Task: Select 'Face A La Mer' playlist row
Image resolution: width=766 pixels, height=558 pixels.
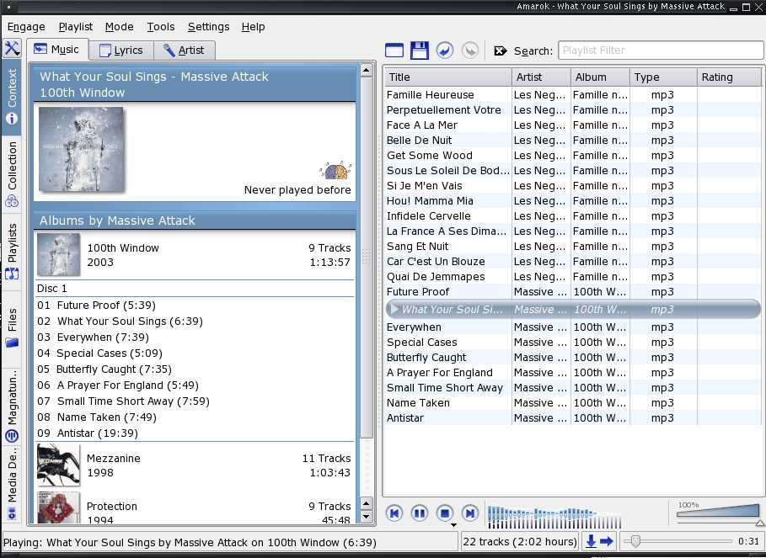Action: pyautogui.click(x=572, y=125)
